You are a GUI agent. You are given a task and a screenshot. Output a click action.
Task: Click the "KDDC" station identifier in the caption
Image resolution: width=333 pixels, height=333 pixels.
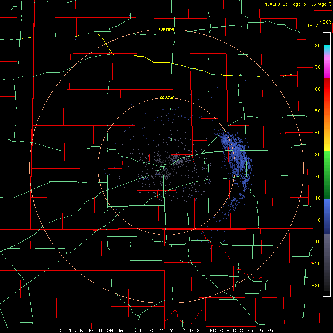pos(216,330)
